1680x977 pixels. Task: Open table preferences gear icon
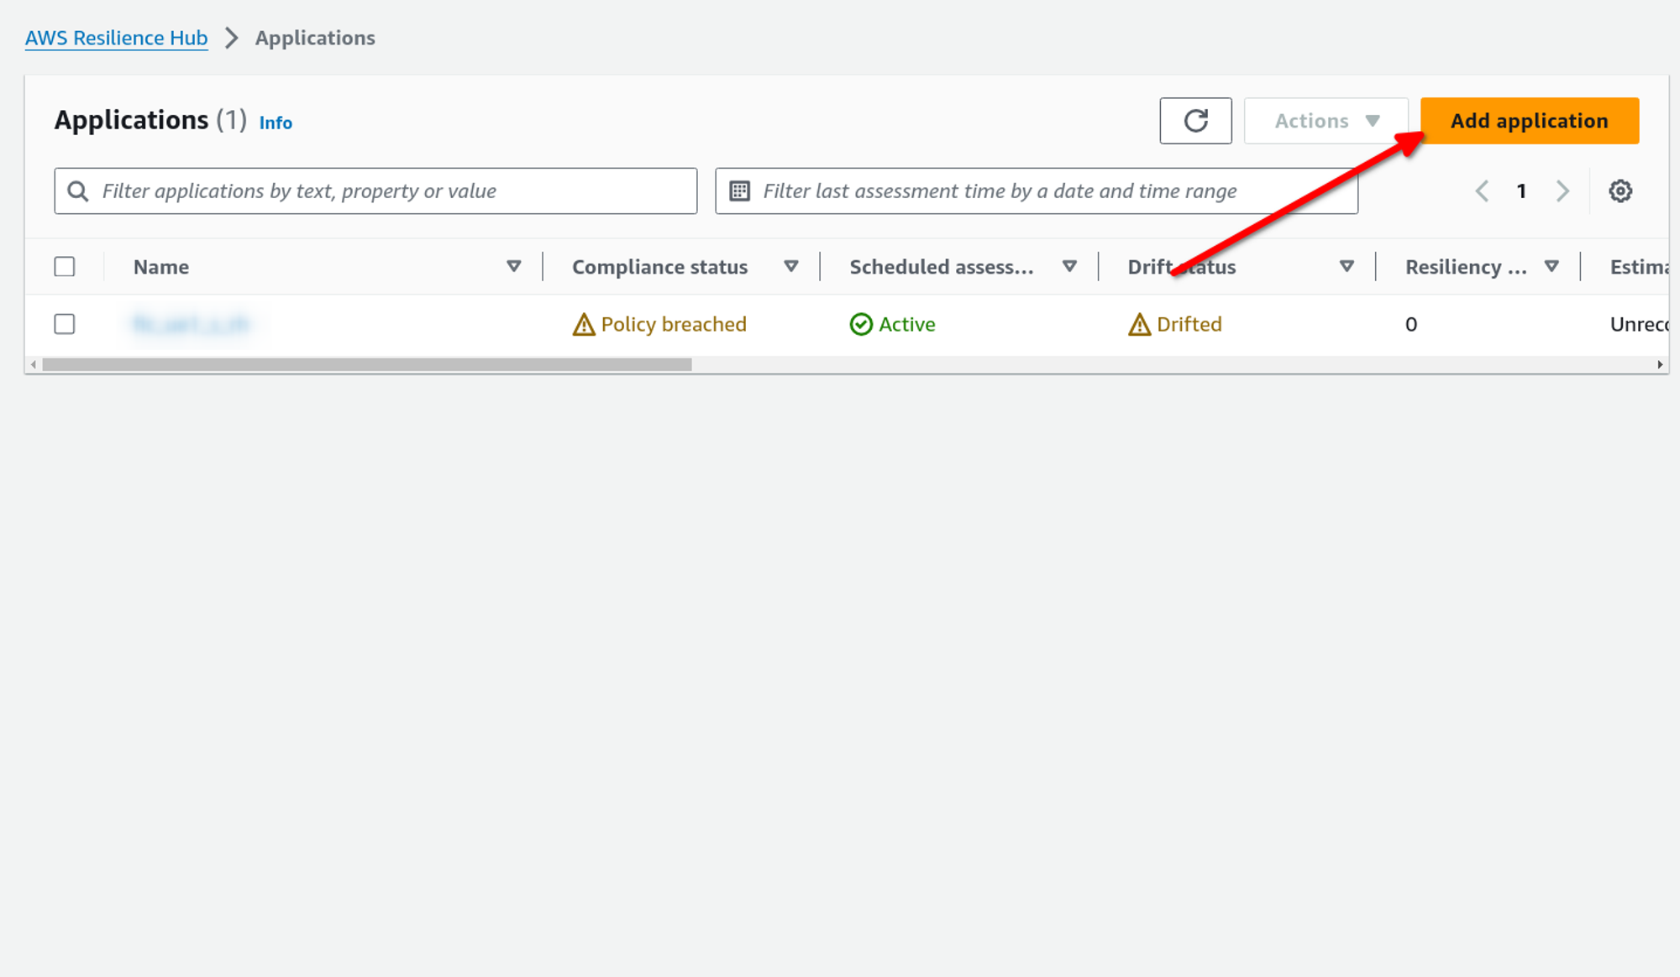pyautogui.click(x=1620, y=191)
